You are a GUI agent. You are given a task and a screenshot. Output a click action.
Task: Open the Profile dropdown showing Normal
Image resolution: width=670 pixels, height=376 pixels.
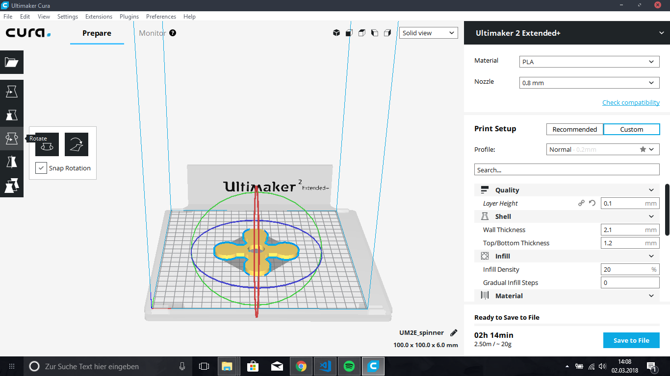tap(603, 149)
